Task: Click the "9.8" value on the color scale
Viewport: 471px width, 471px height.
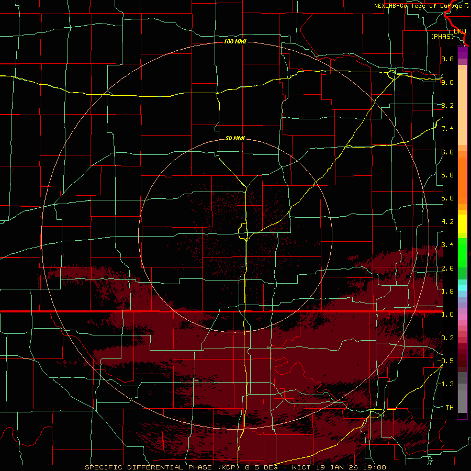Action: point(447,59)
